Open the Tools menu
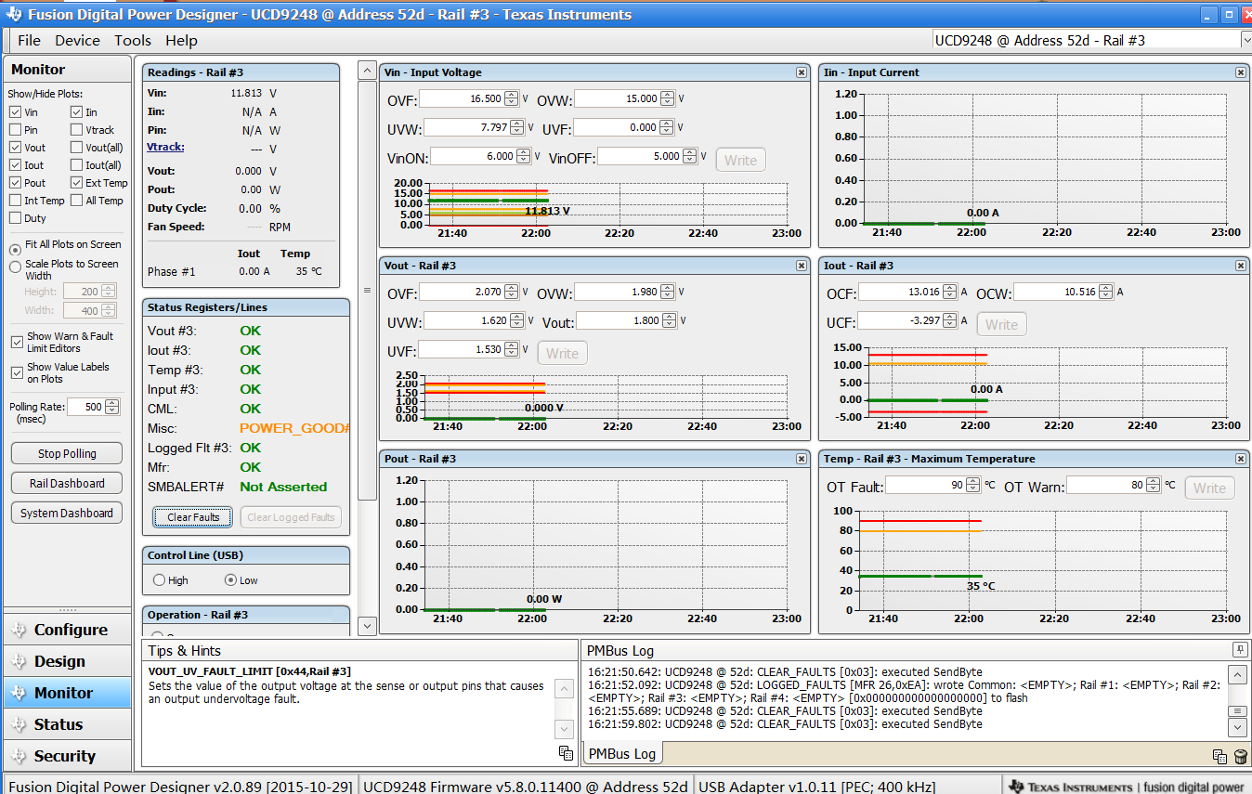The height and width of the screenshot is (794, 1252). [133, 40]
